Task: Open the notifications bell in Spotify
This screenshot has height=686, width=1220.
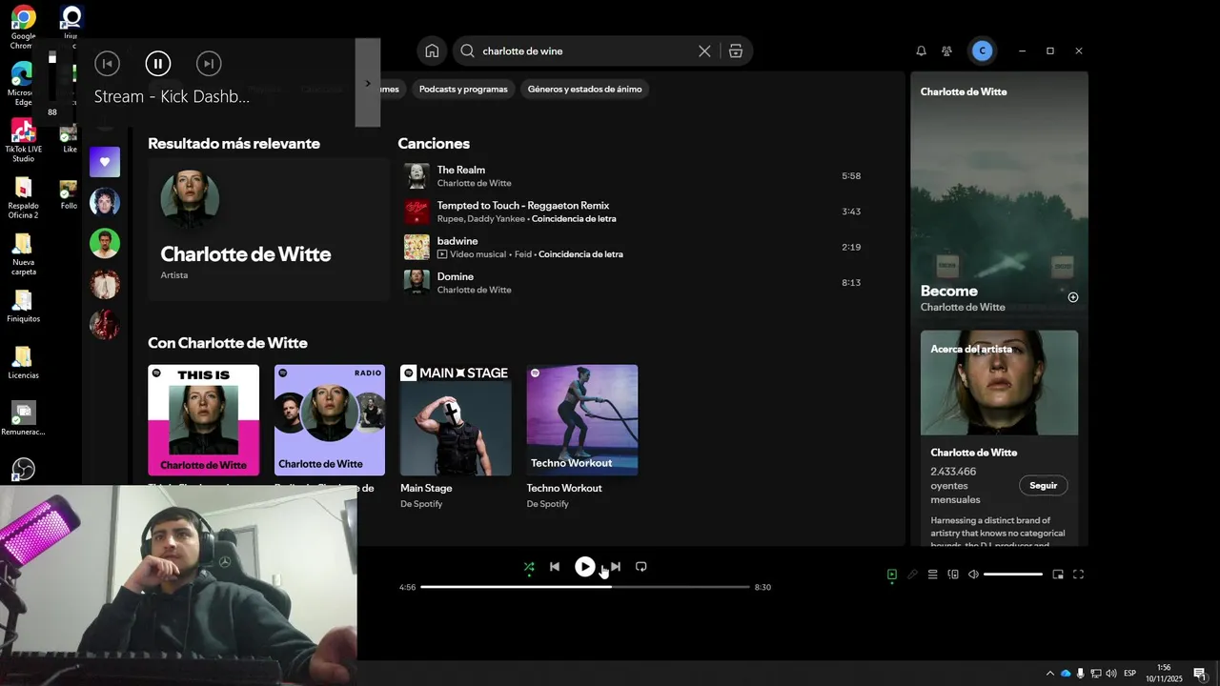Action: [x=921, y=51]
